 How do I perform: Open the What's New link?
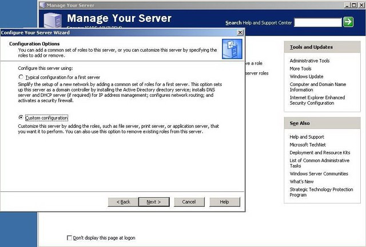[x=301, y=182]
